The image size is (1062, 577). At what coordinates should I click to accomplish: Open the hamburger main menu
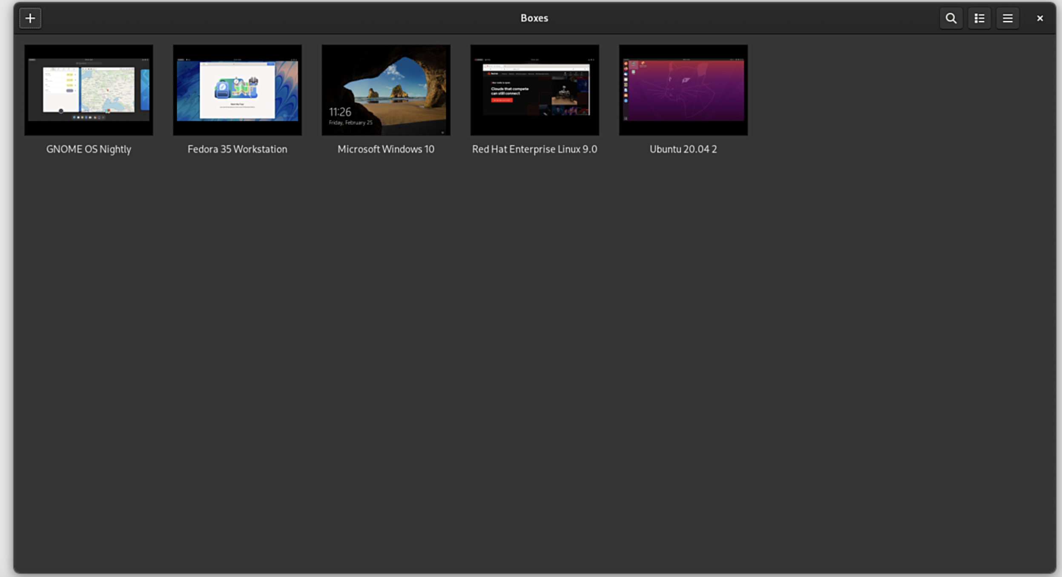[x=1007, y=18]
